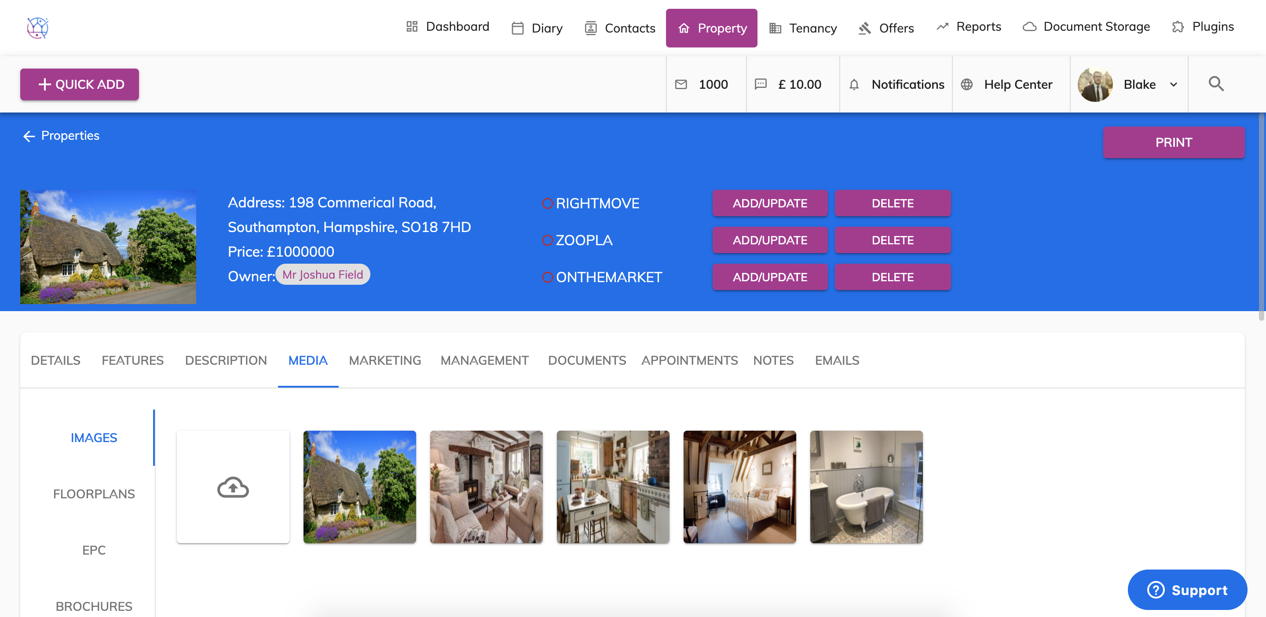The height and width of the screenshot is (617, 1266).
Task: Switch to the MARKETING tab
Action: [x=385, y=360]
